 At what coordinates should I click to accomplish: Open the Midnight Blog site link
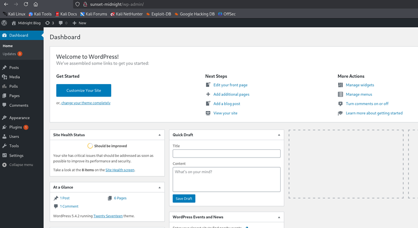26,23
